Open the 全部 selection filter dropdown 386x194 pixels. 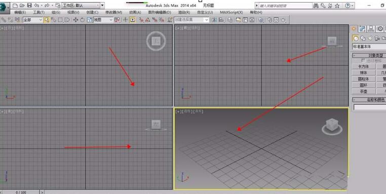33,20
